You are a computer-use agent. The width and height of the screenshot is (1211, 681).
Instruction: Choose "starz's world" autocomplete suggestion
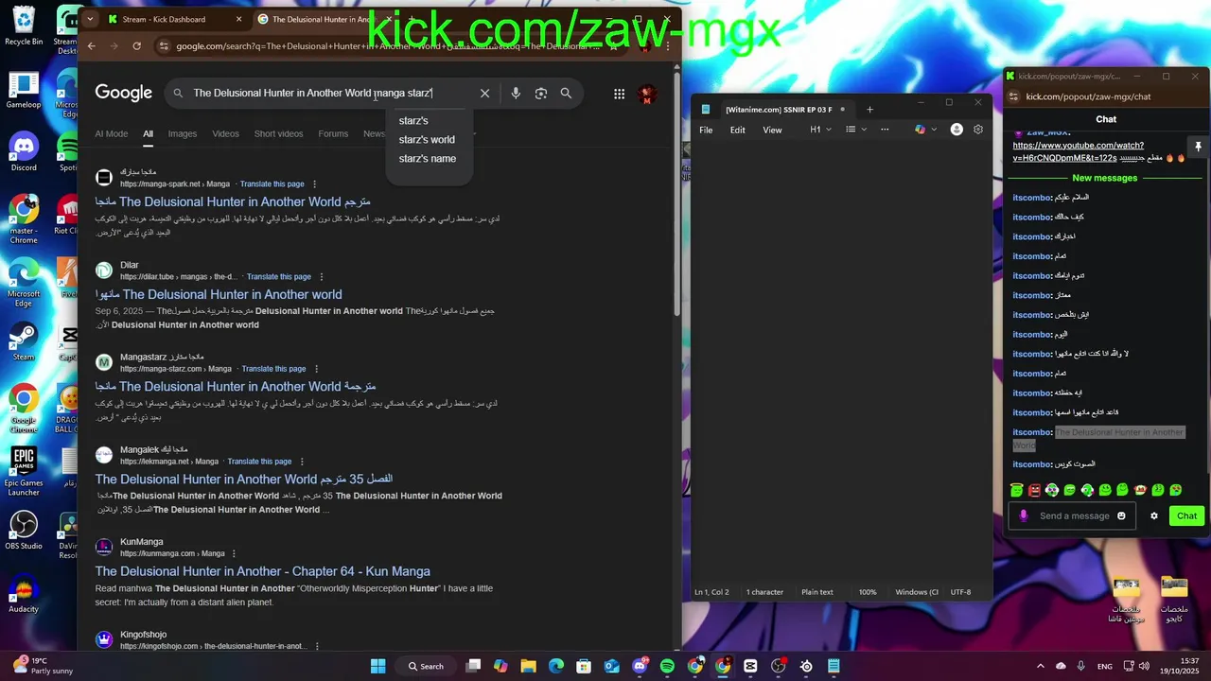(428, 139)
